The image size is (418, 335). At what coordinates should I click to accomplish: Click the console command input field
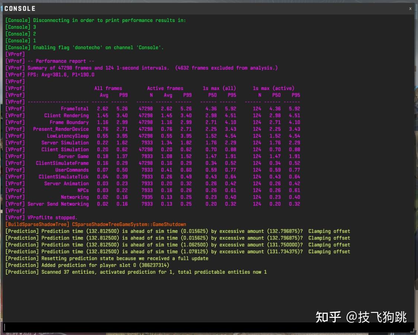(208, 327)
